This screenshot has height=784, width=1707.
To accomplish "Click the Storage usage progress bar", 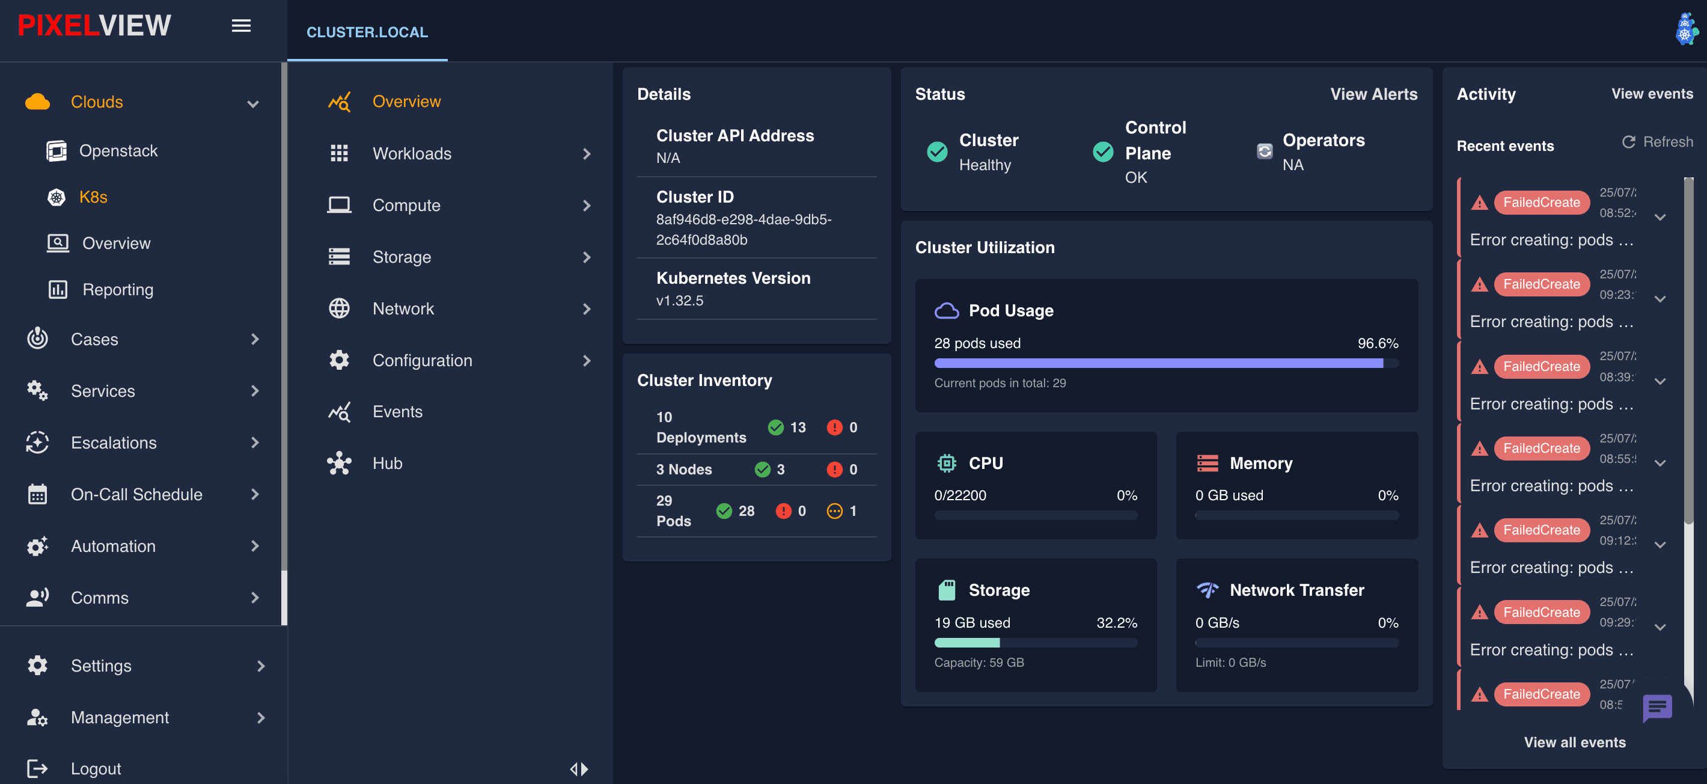I will tap(1036, 643).
